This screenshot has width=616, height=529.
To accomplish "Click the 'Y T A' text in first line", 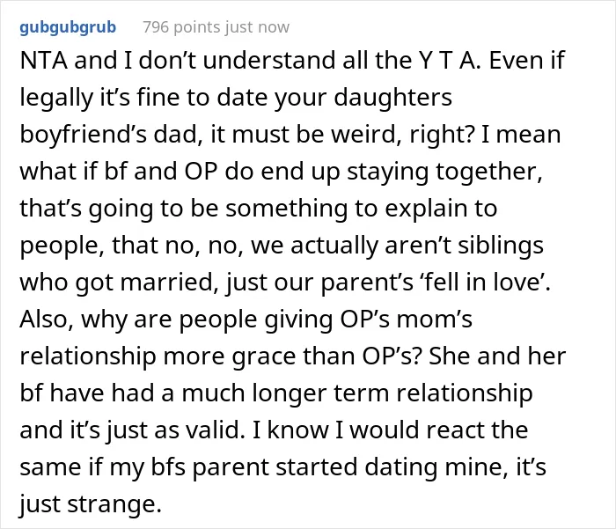I will coord(451,61).
